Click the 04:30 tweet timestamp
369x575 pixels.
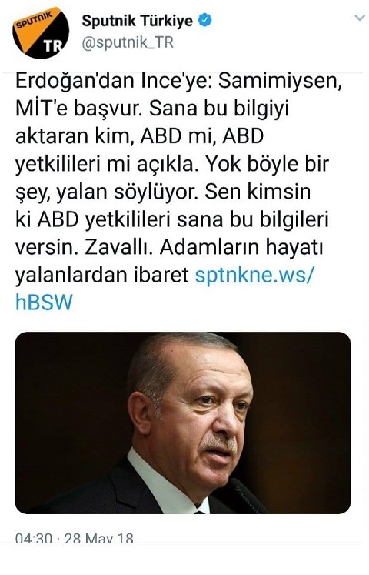pos(34,537)
